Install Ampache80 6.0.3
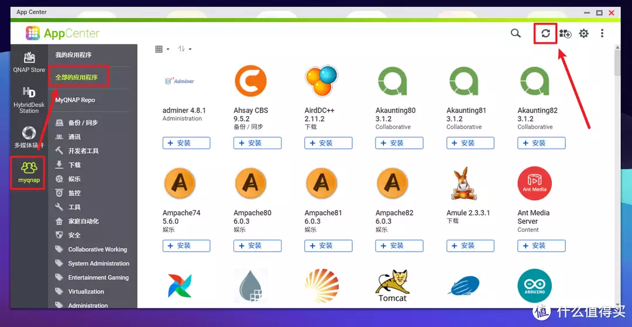This screenshot has height=327, width=632. (x=257, y=245)
